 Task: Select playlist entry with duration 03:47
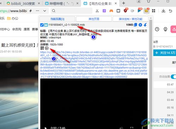170,85
